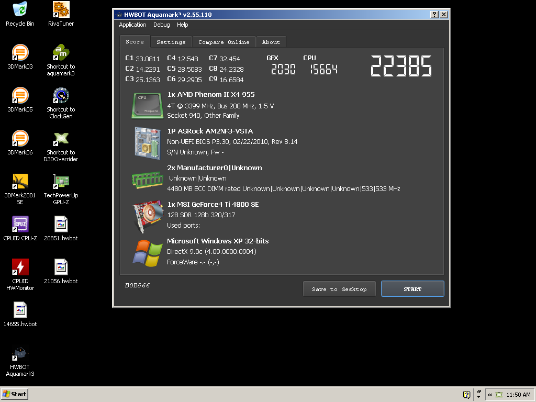Select the HWBOT Aquamark3 desktop shortcut
536x402 pixels.
coord(20,361)
